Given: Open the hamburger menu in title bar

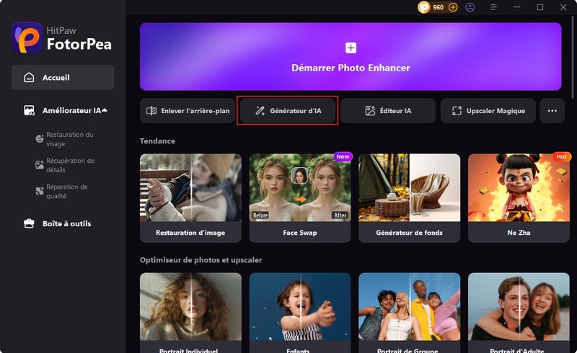Looking at the screenshot, I should click(493, 7).
